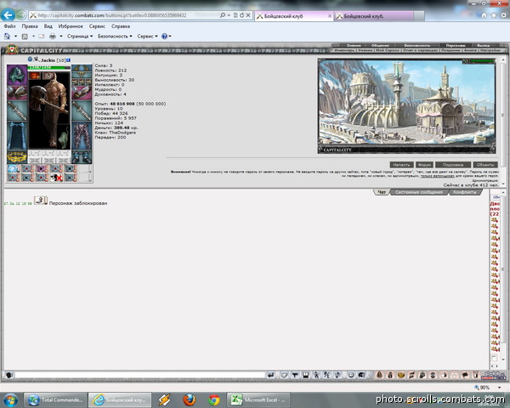
Task: Click the blue info icon after Jackis [10]
Action: 68,60
